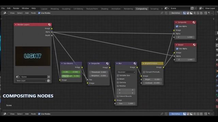
Task: Adjust the Threshold slider in Despeckle node
Action: coord(98,72)
